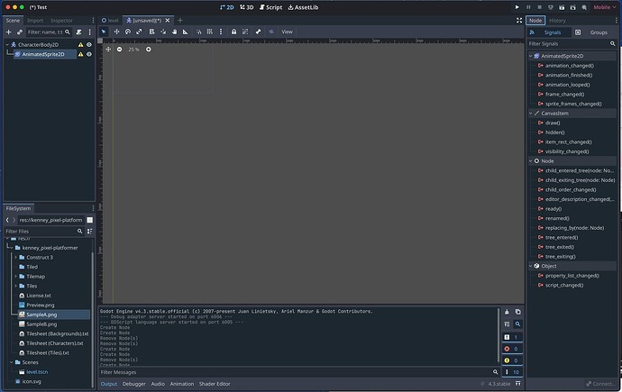The height and width of the screenshot is (392, 622).
Task: Copy Output selection icon
Action: tap(517, 312)
